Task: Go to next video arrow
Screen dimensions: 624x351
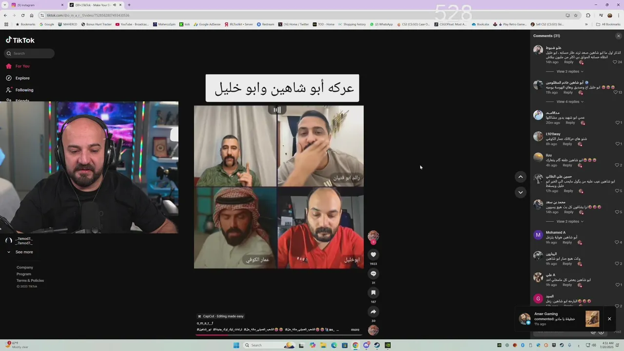Action: click(x=521, y=192)
